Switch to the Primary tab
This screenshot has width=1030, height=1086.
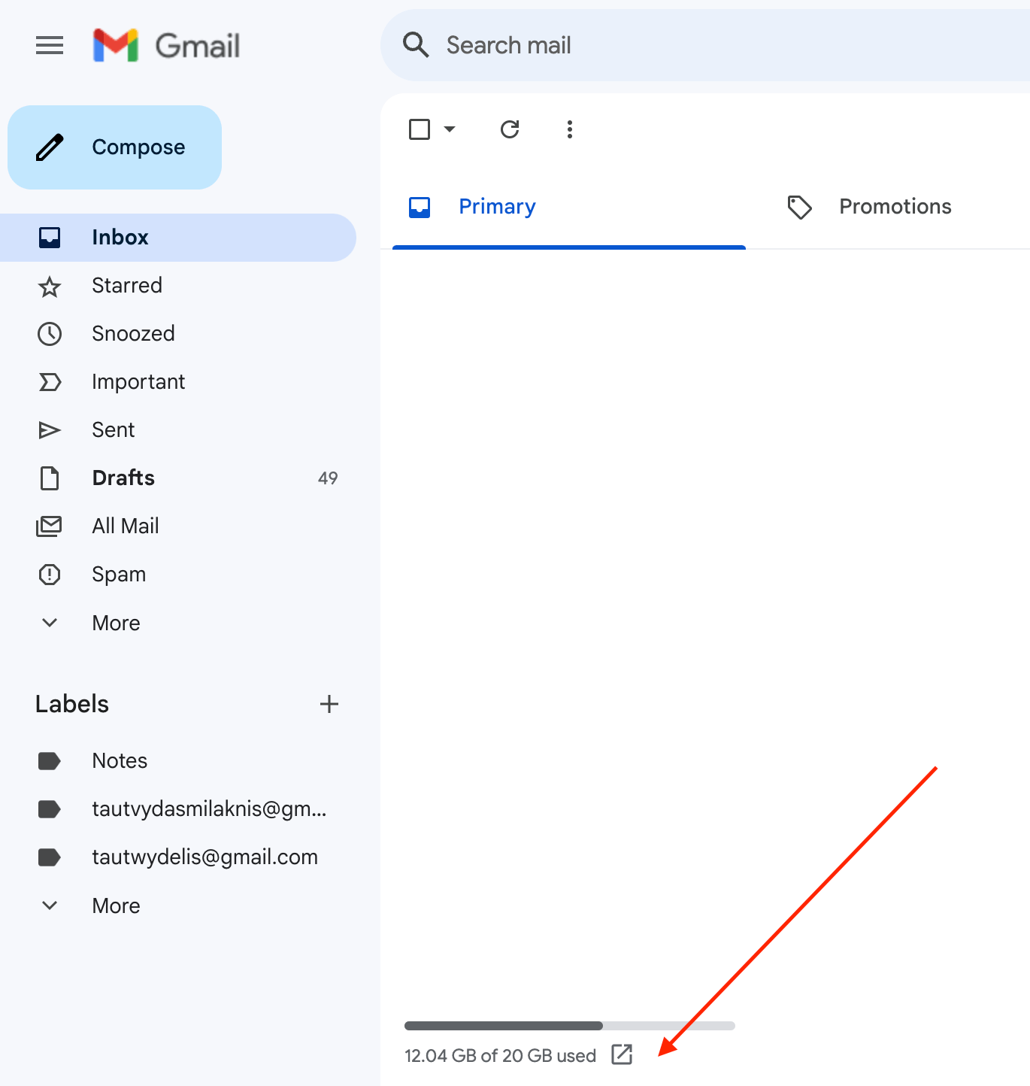[x=569, y=207]
